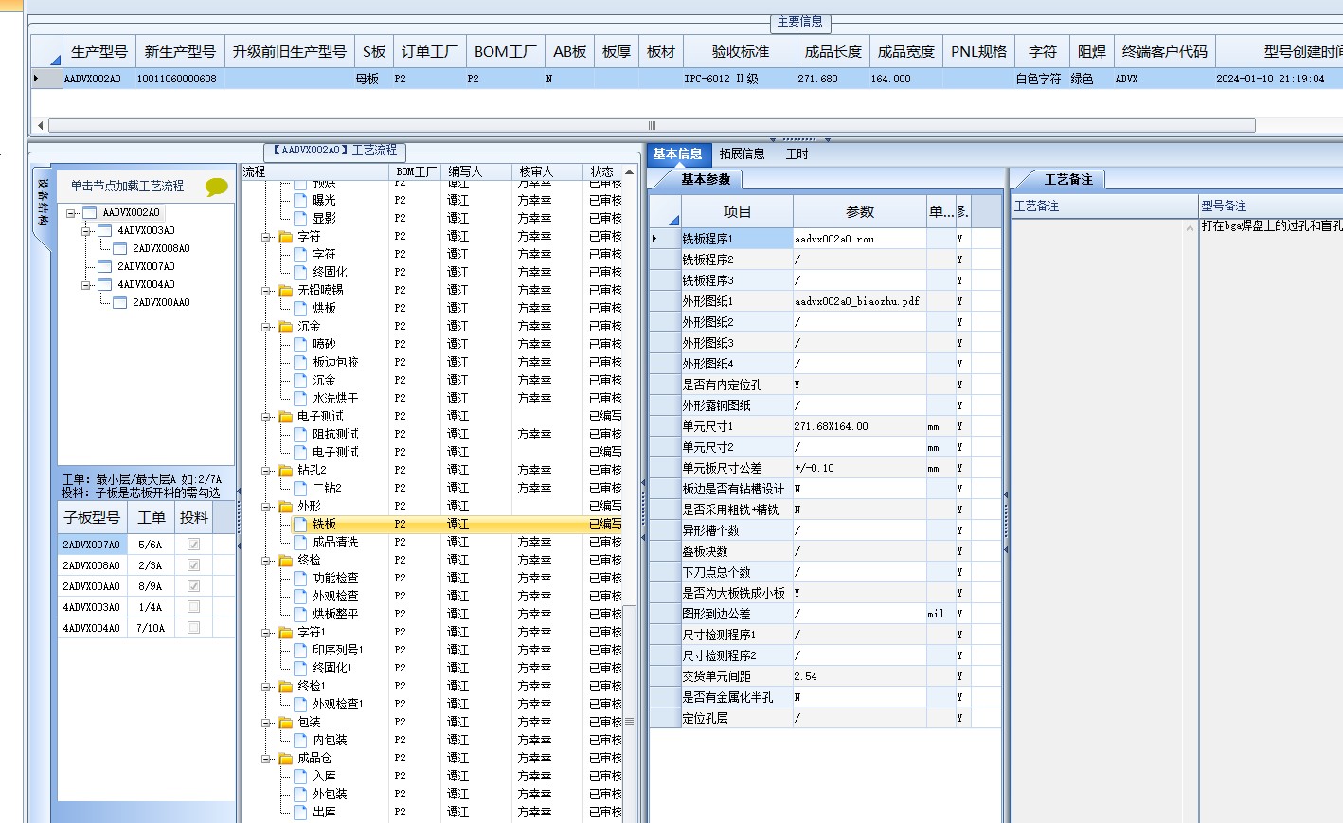Open the 工时 tab
This screenshot has height=823, width=1343.
[x=797, y=153]
